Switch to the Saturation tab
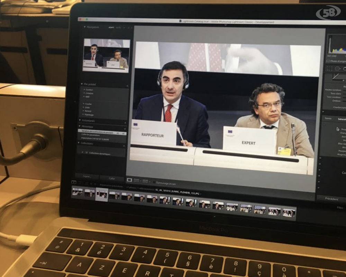Viewport: 346px width, 277px height. click(x=340, y=119)
